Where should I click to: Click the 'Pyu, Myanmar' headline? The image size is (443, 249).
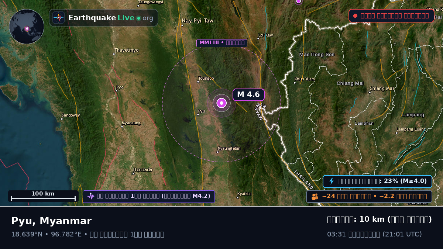51,221
